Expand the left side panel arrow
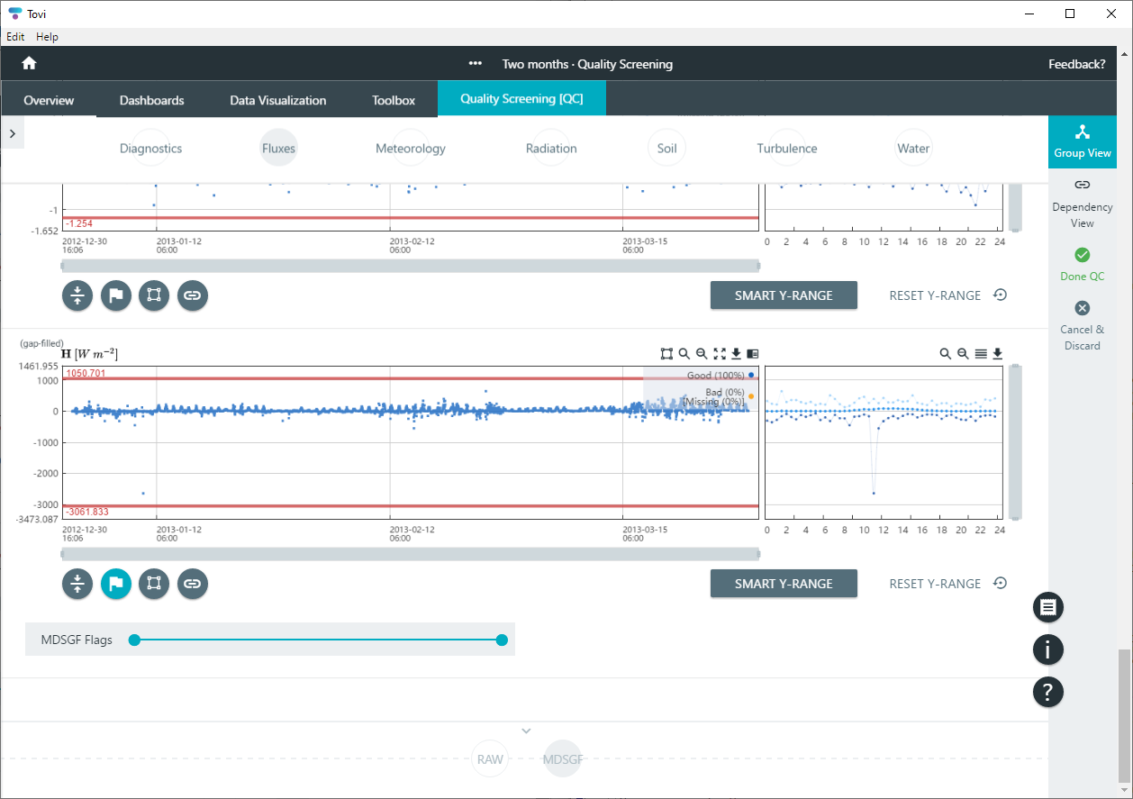The image size is (1133, 799). coord(13,133)
